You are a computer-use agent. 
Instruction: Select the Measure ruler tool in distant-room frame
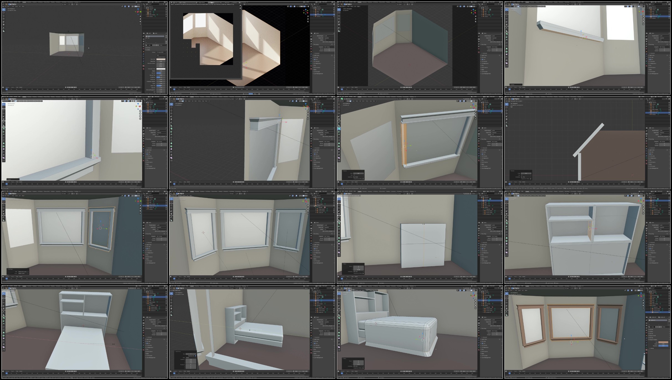click(x=4, y=31)
